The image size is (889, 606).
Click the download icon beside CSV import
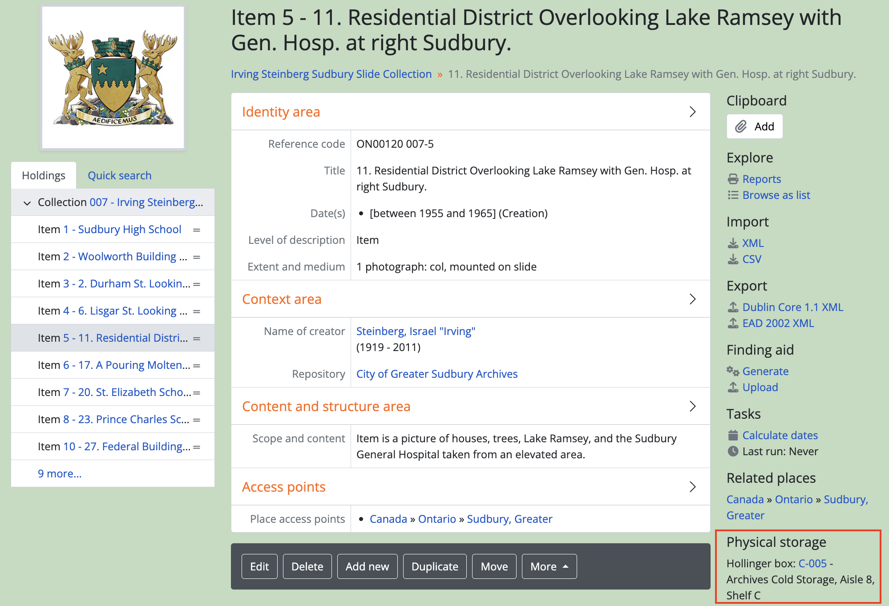(x=733, y=259)
